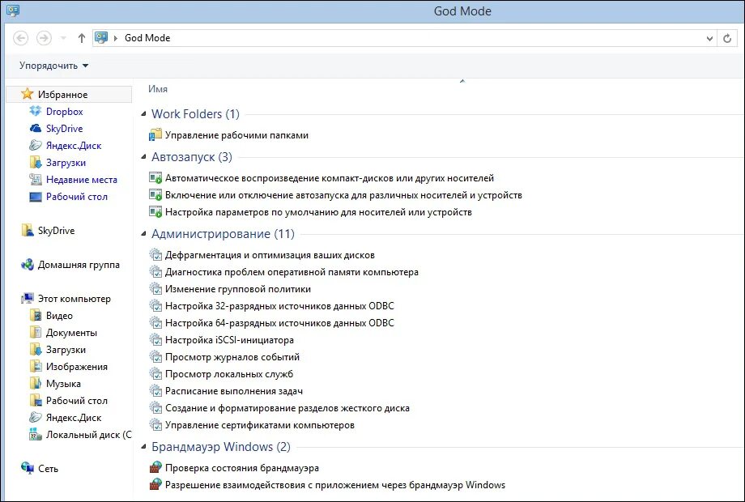
Task: Collapse the Work Folders group
Action: point(143,114)
